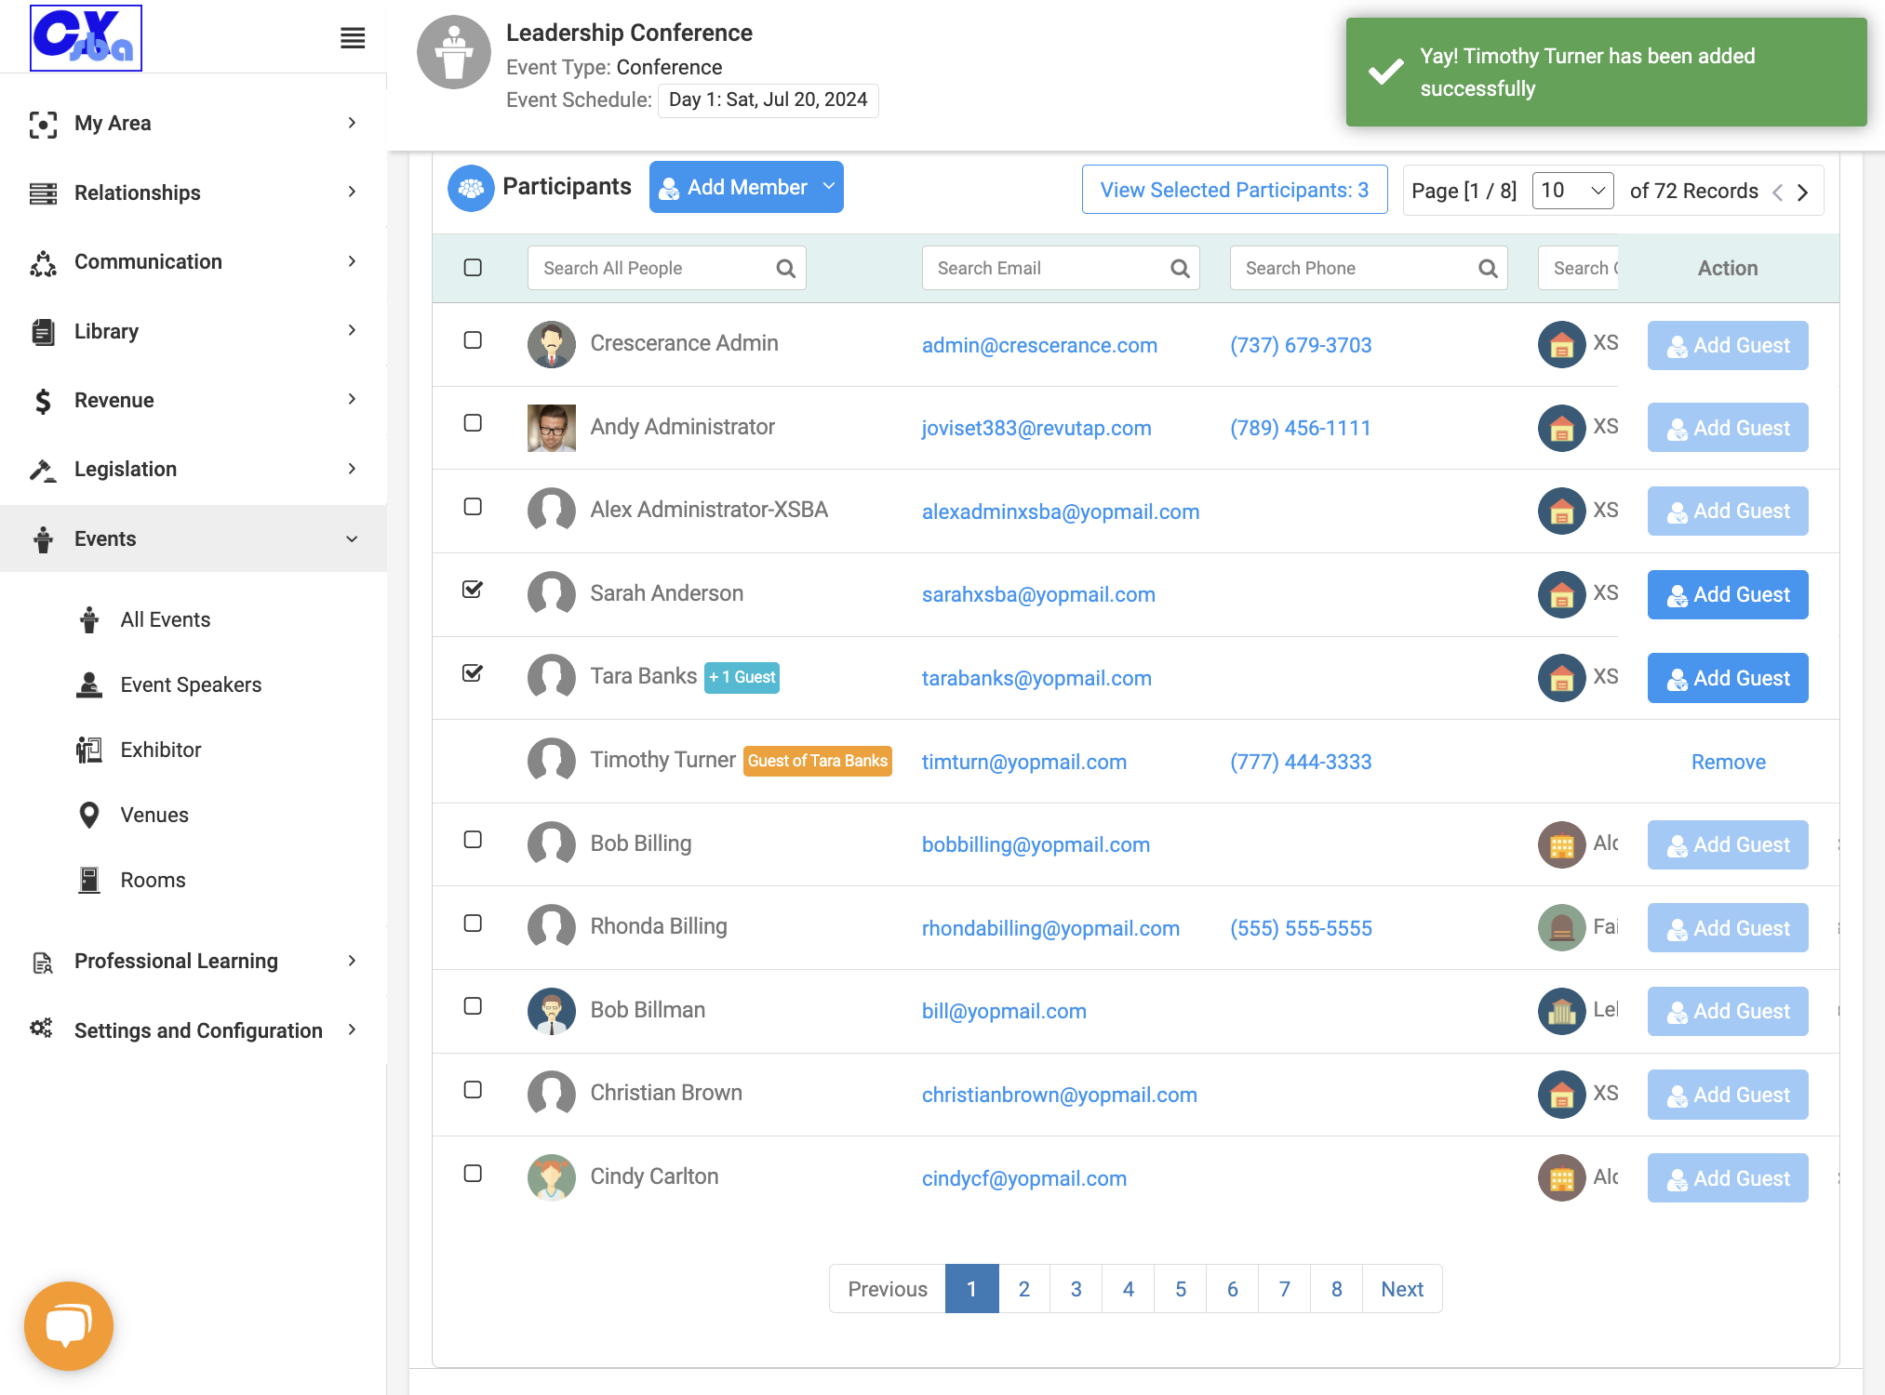1885x1395 pixels.
Task: Click the organization icon in Bob Billing's row
Action: tap(1561, 844)
